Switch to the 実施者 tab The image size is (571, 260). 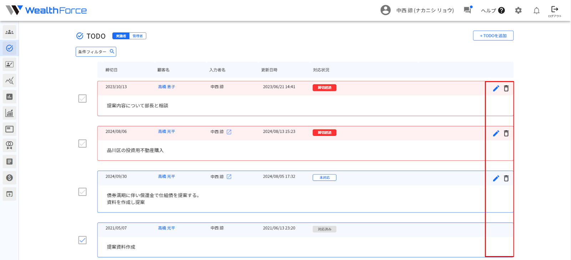pyautogui.click(x=121, y=36)
